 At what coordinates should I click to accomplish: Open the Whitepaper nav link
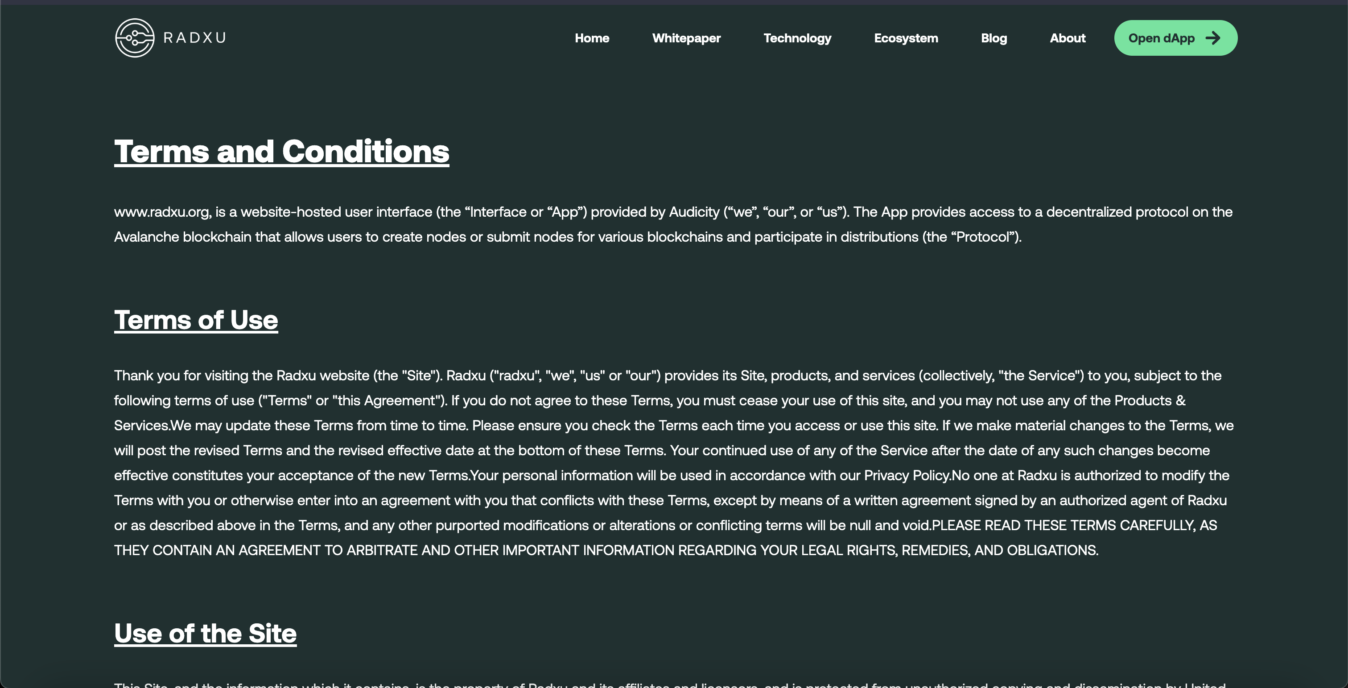[x=686, y=38]
